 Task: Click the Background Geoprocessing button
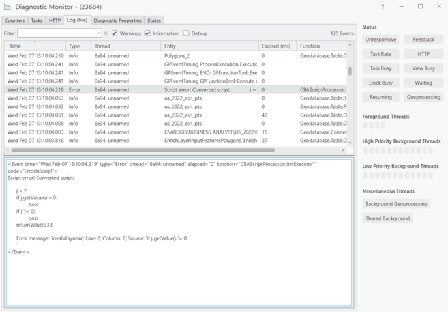[x=396, y=204]
